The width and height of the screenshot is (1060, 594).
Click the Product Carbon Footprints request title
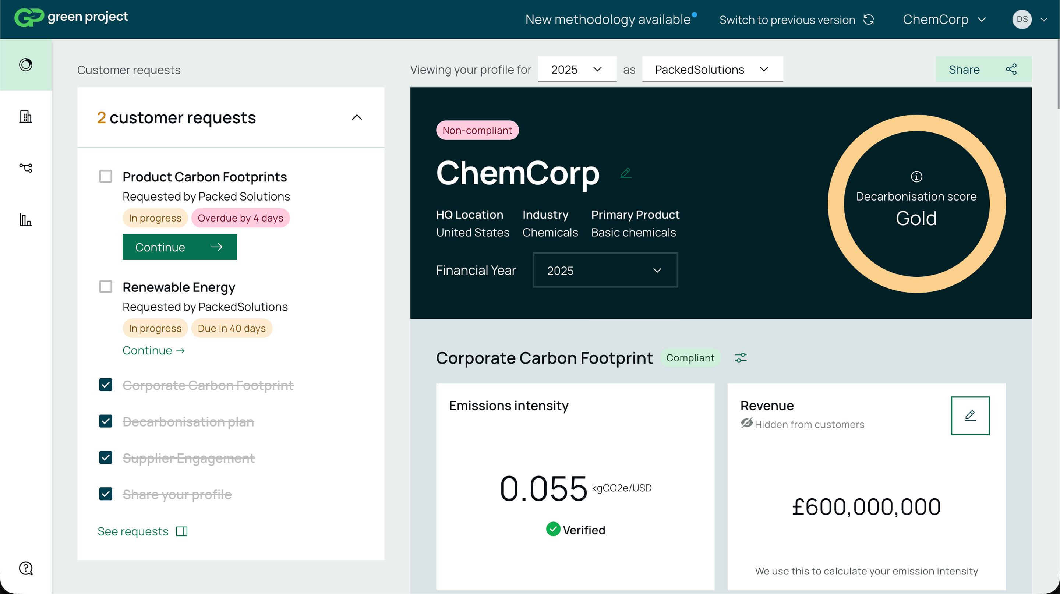[x=205, y=177]
